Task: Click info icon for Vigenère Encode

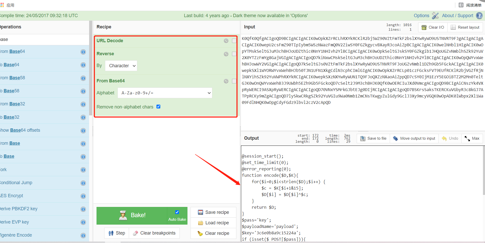Action: [x=83, y=236]
